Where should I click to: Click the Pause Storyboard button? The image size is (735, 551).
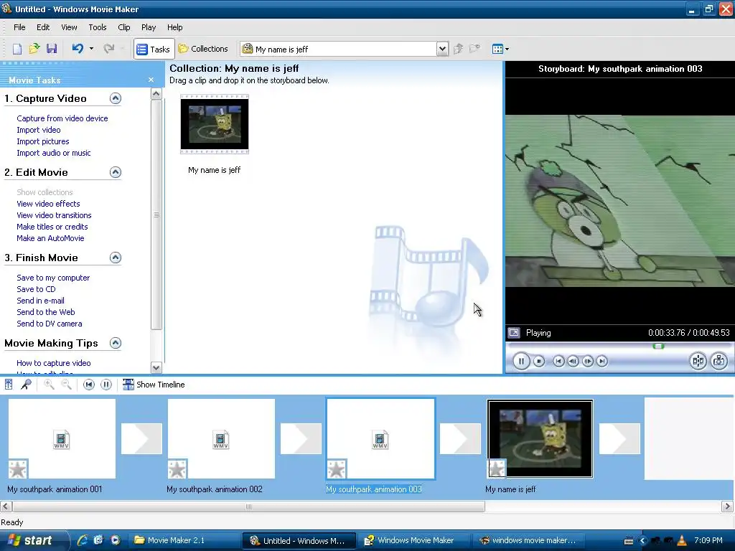pyautogui.click(x=106, y=385)
